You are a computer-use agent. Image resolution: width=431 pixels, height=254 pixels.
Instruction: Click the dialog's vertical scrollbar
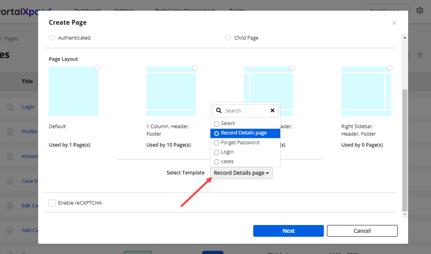tap(405, 149)
